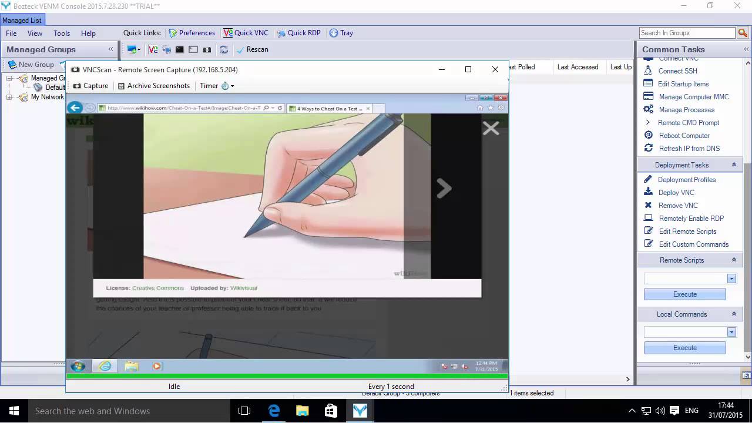The width and height of the screenshot is (752, 423).
Task: Click Execute under Remote Scripts
Action: coord(685,294)
